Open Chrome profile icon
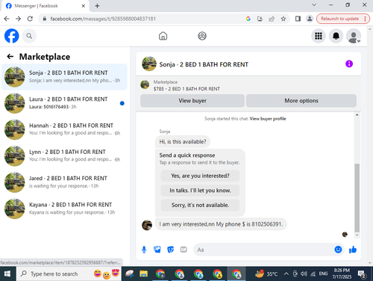 (x=310, y=19)
